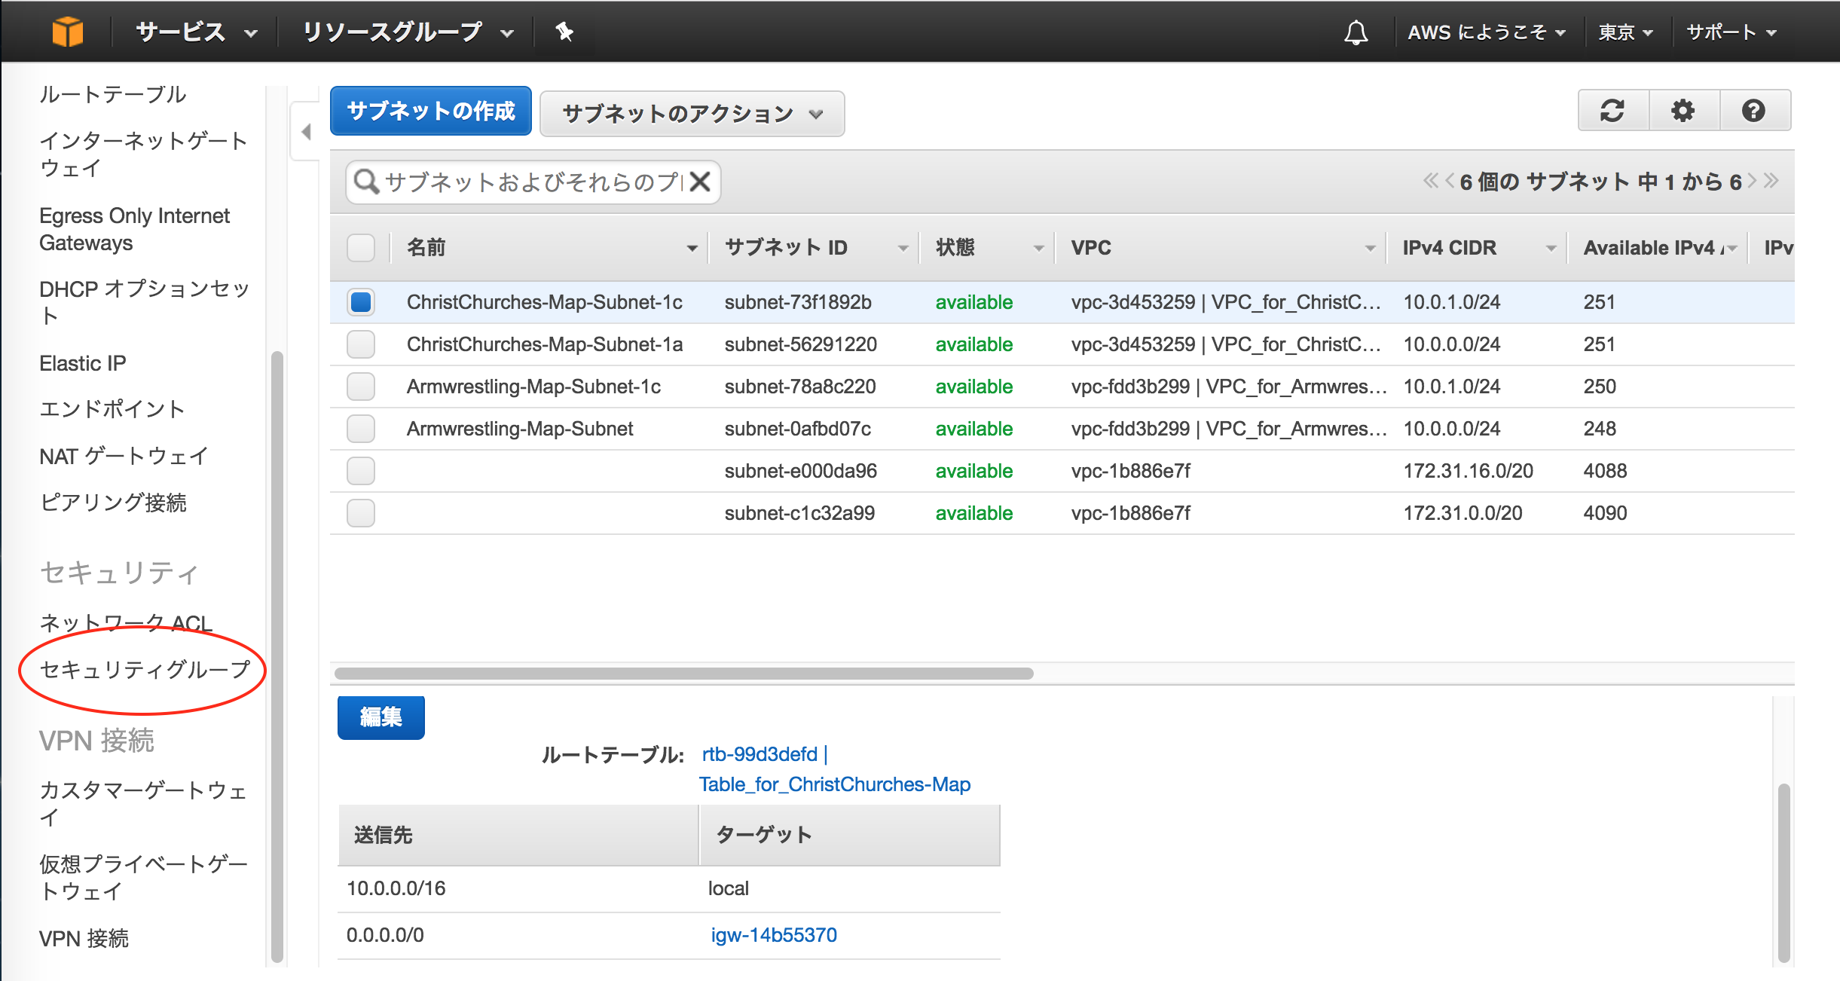Image resolution: width=1840 pixels, height=981 pixels.
Task: Select the subnet-0afbd07c cell
Action: point(798,429)
